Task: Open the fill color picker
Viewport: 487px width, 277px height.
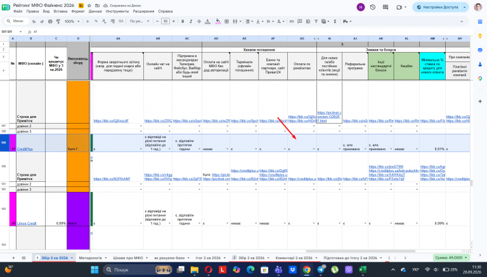Action: click(x=218, y=22)
